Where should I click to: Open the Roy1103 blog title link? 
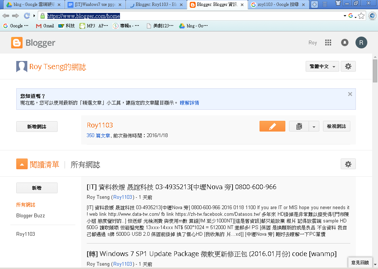tap(100, 125)
